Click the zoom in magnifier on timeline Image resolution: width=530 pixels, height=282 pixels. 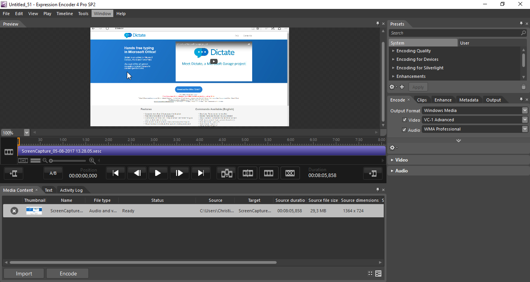tap(92, 160)
